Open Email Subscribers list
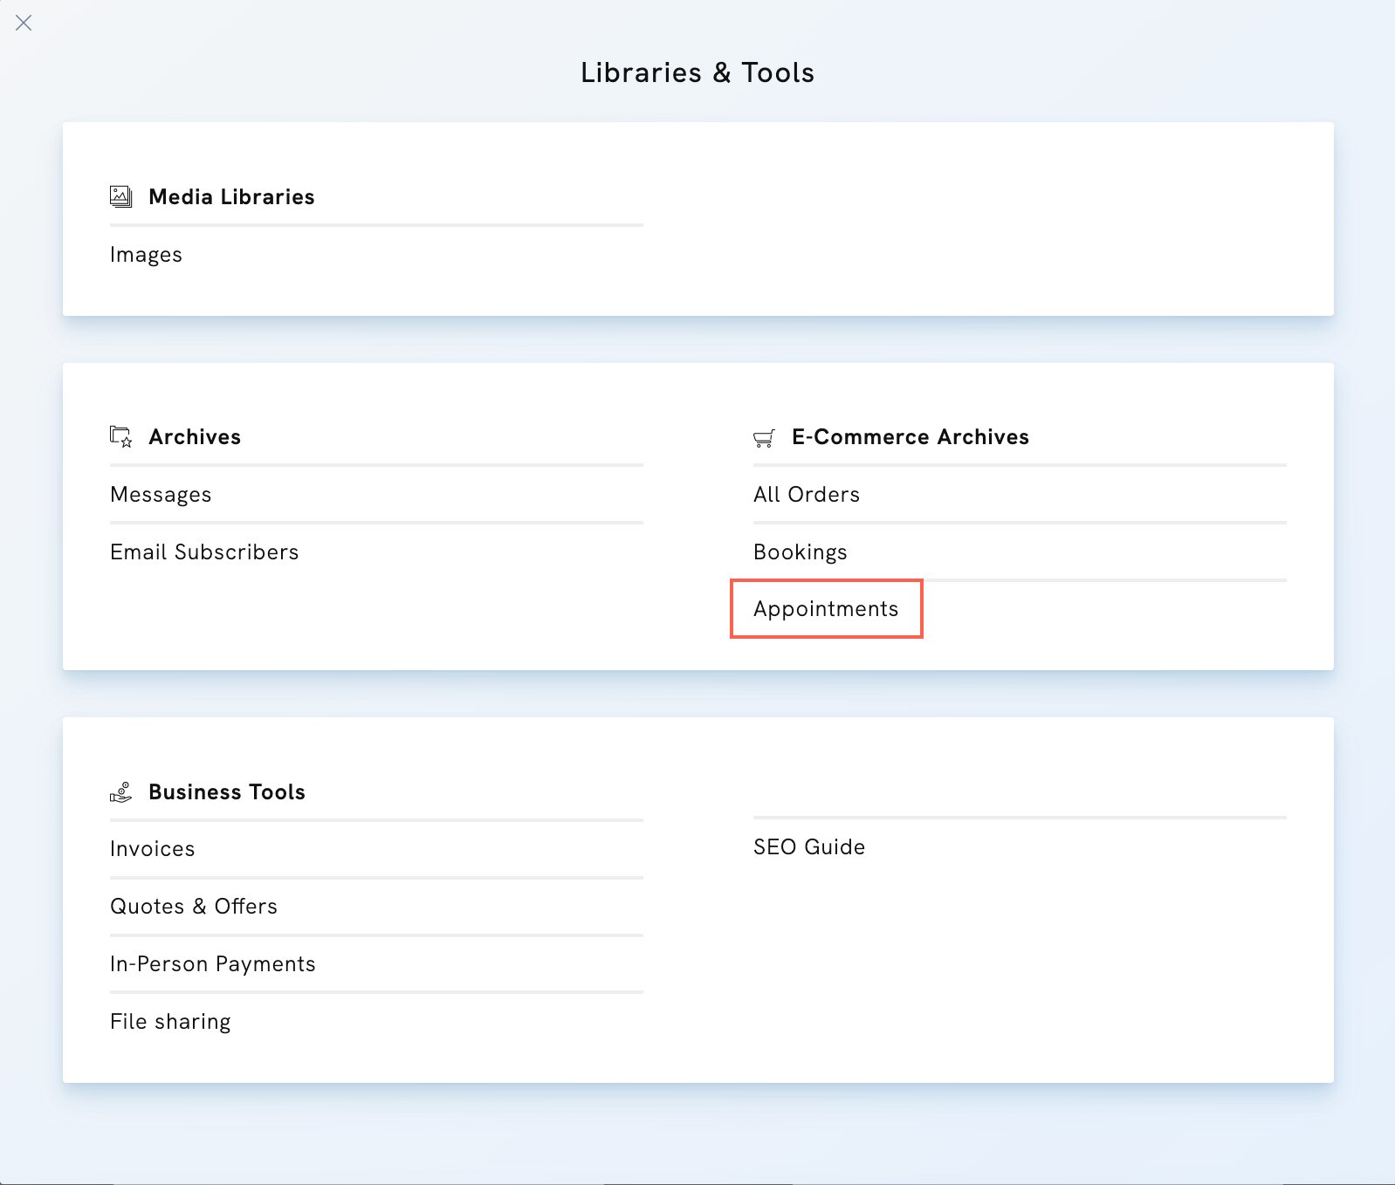Image resolution: width=1395 pixels, height=1185 pixels. click(204, 552)
